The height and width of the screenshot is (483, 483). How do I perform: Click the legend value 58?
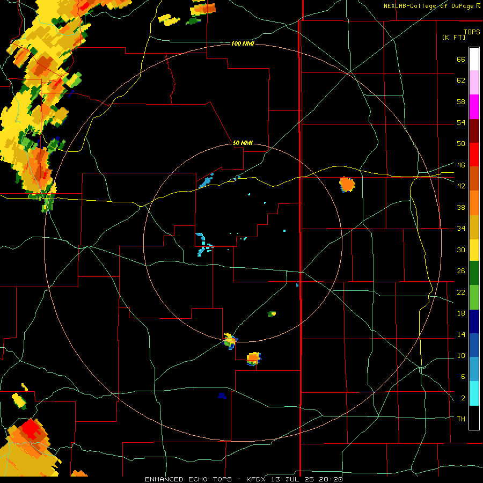[461, 101]
